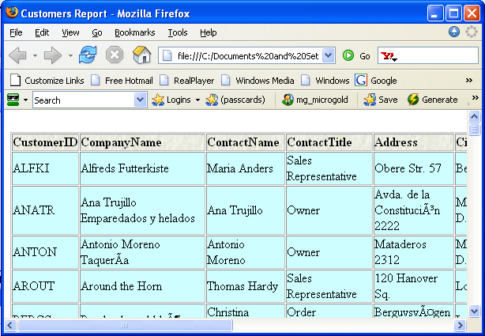Screen dimensions: 485x336
Task: Open the Edit menu
Action: tap(42, 32)
